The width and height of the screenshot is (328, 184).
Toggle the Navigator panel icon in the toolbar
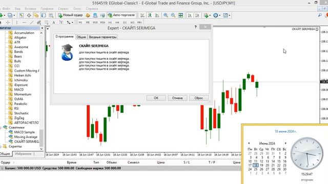[36, 15]
